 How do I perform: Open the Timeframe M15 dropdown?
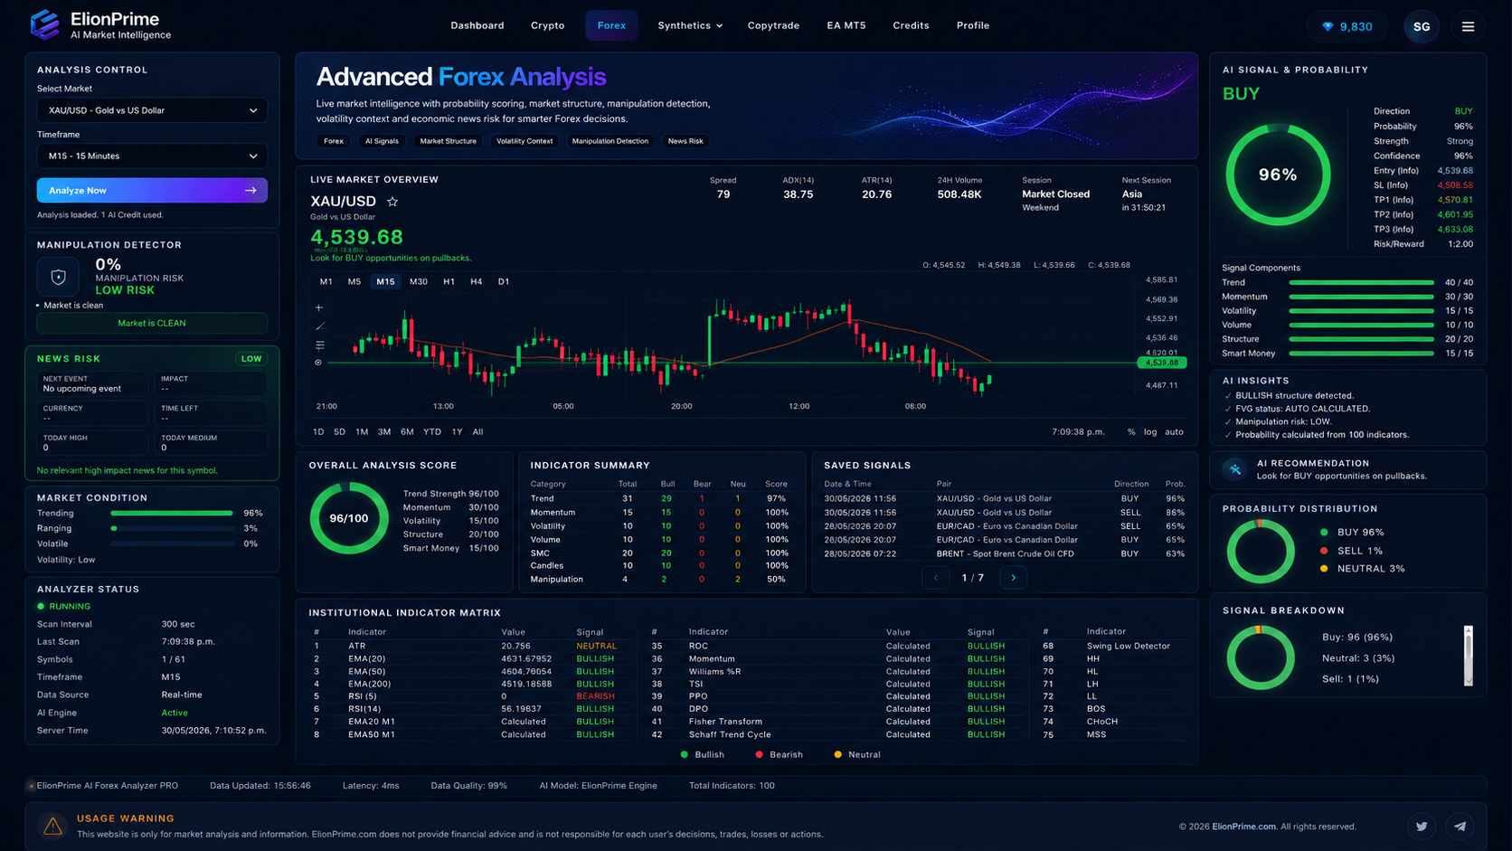[152, 156]
